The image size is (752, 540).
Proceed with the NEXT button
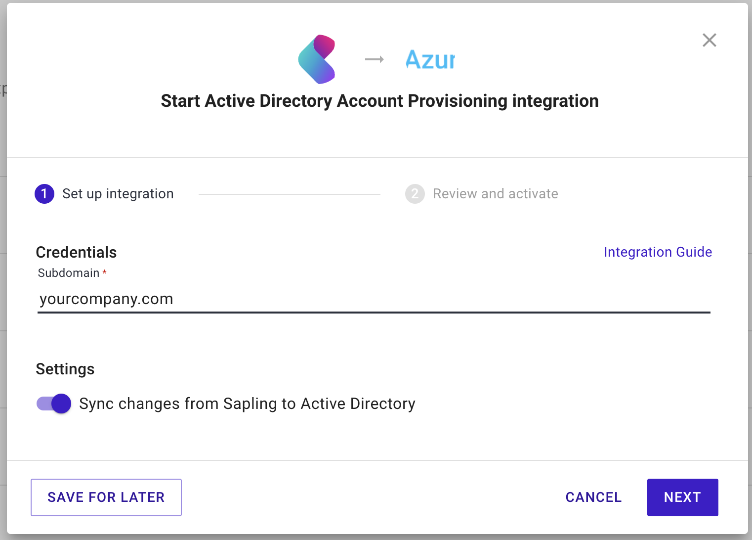coord(682,497)
